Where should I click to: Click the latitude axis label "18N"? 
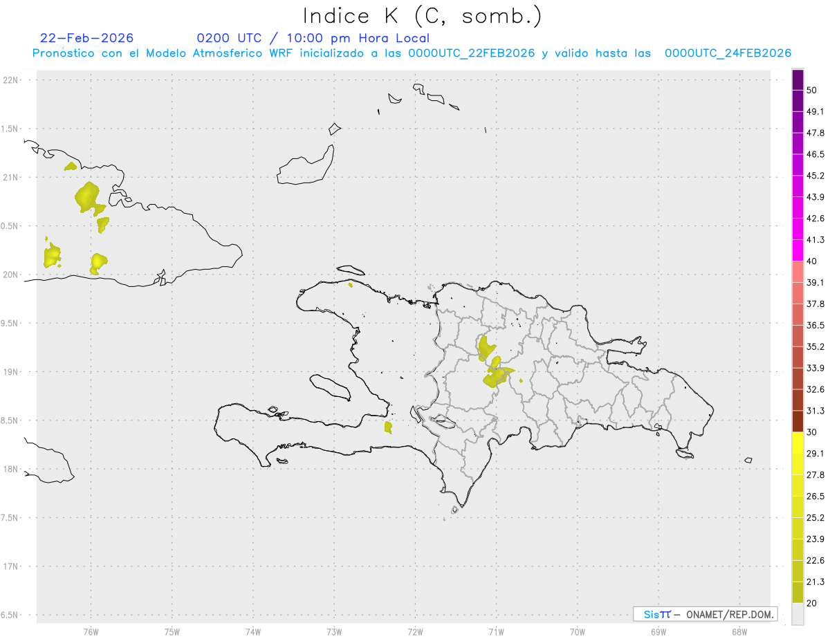pyautogui.click(x=11, y=470)
